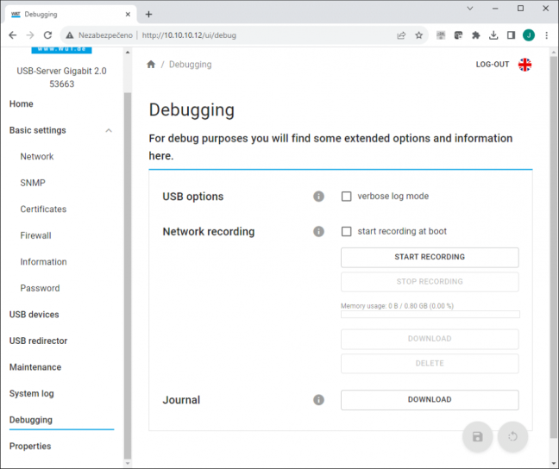The height and width of the screenshot is (469, 559).
Task: Enable start recording at boot checkbox
Action: coord(346,231)
